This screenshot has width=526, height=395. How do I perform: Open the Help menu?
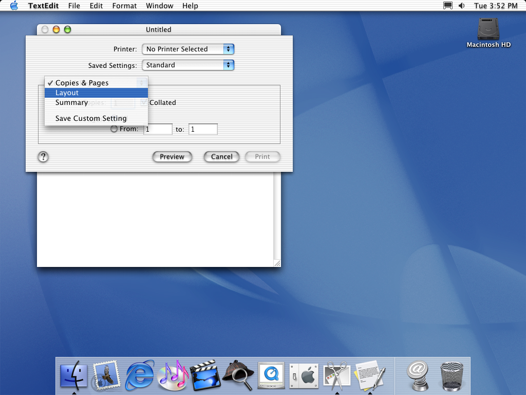pos(190,6)
